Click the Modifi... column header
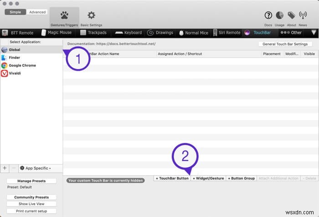The width and height of the screenshot is (319, 217). tap(292, 54)
